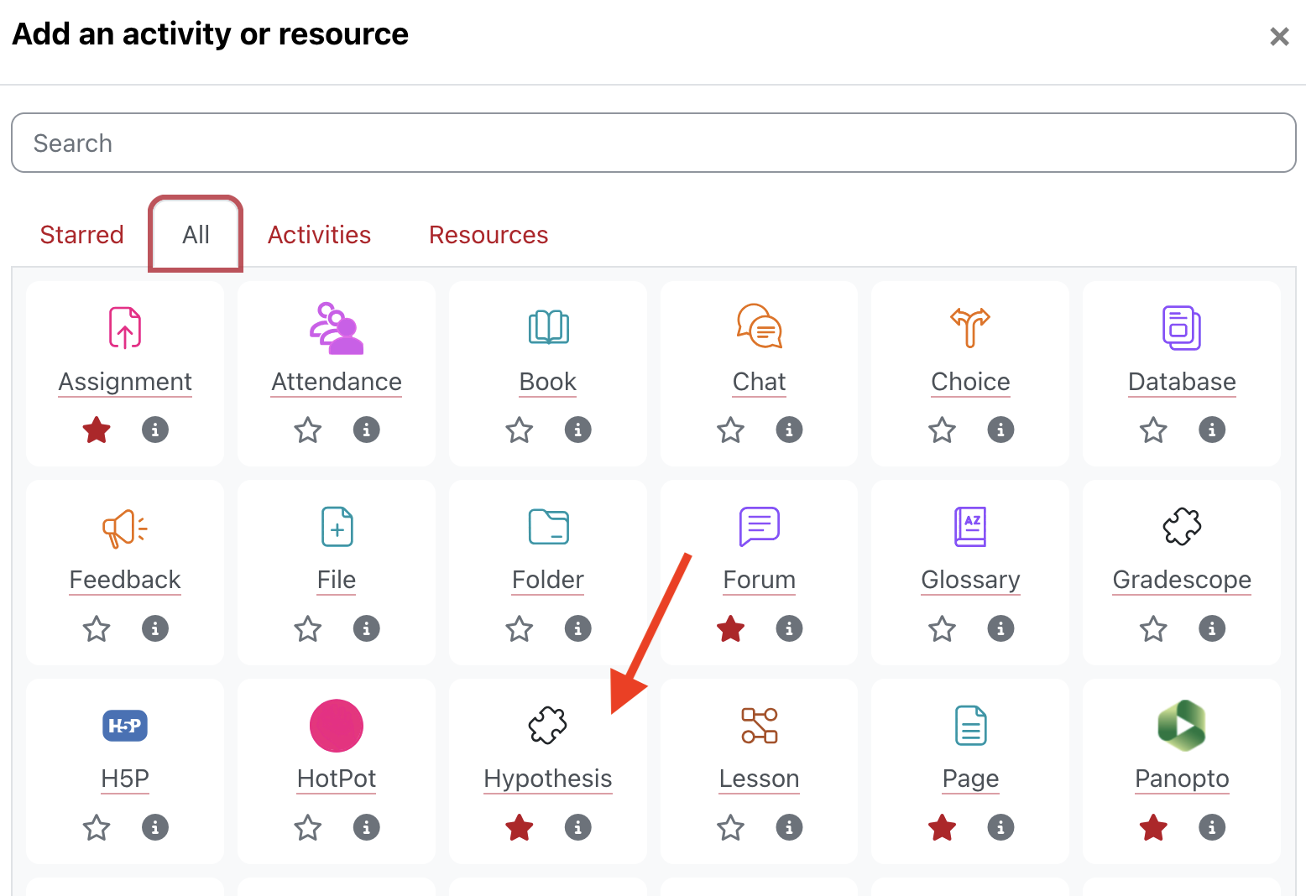Click inside the Search field
This screenshot has width=1306, height=896.
point(653,143)
